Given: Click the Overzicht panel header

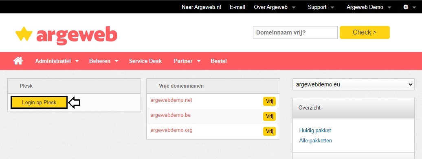Looking at the screenshot, I should point(354,108).
